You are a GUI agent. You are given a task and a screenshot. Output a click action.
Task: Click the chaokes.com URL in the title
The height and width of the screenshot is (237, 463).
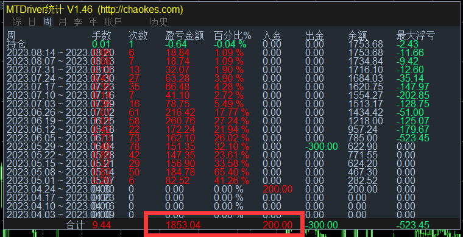click(x=140, y=10)
